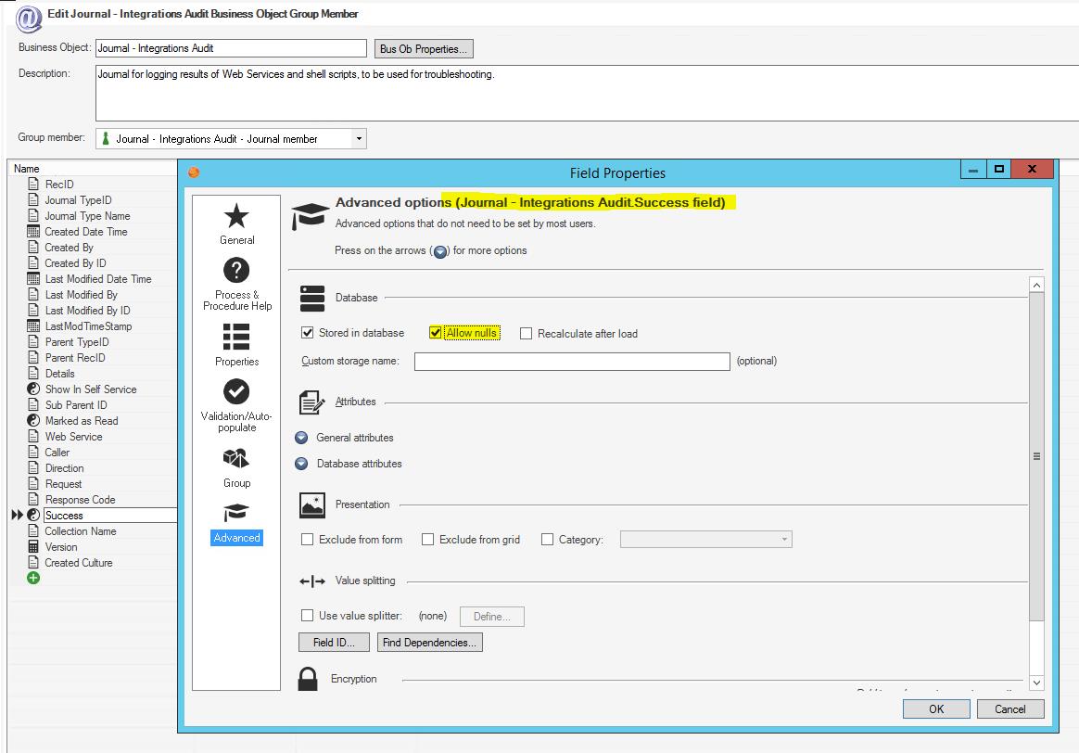Select Web Service field in list
This screenshot has width=1079, height=753.
[73, 437]
